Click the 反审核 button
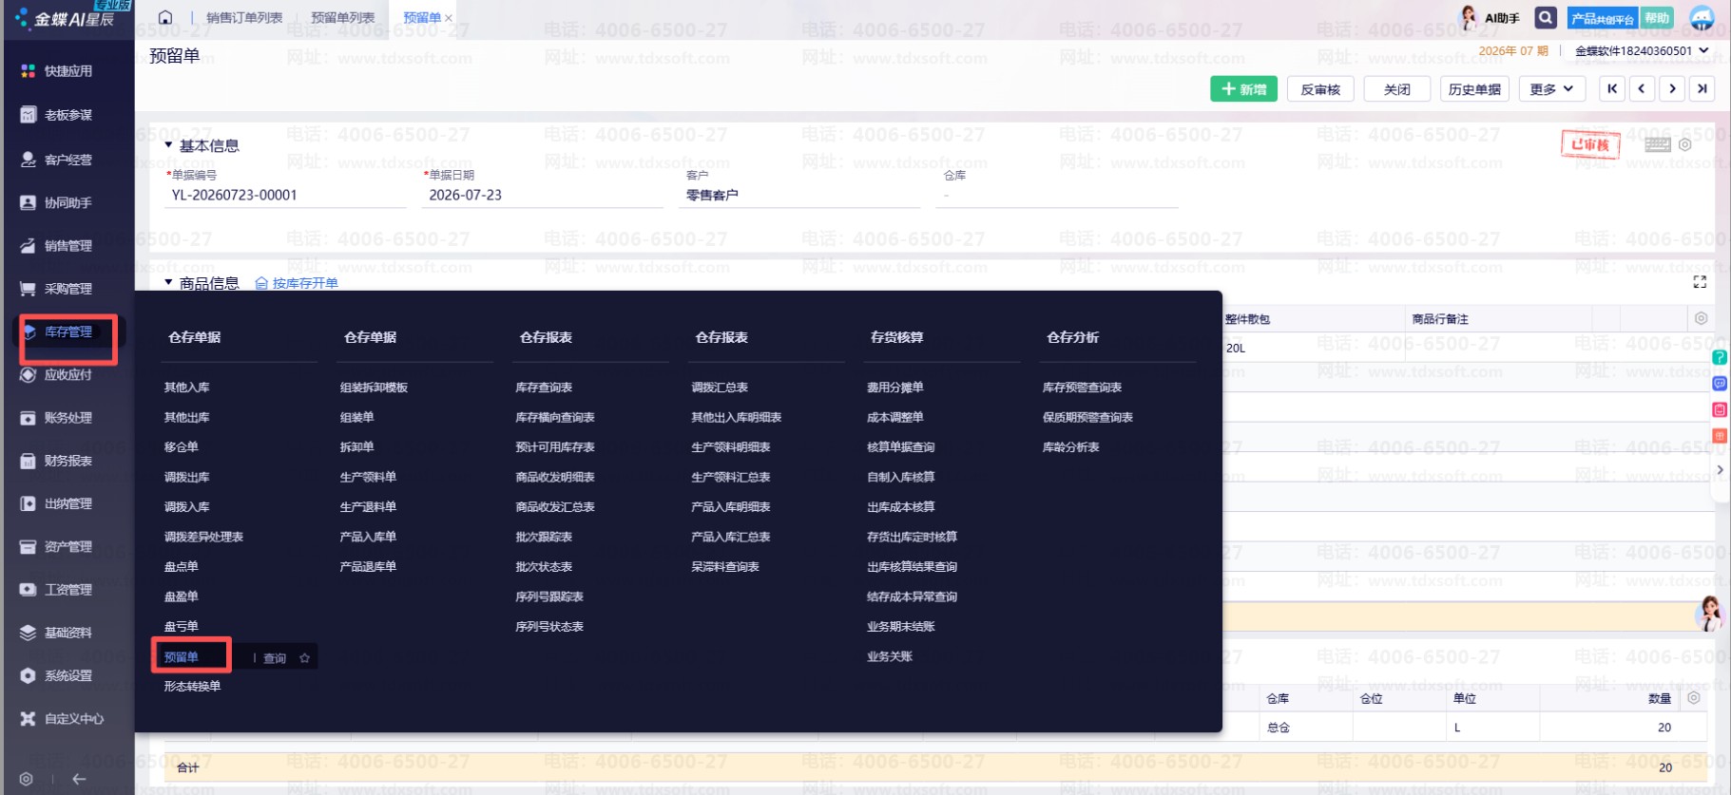1731x795 pixels. [x=1320, y=89]
